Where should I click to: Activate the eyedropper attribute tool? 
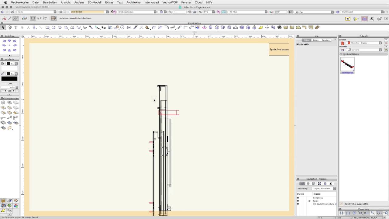(x=91, y=27)
